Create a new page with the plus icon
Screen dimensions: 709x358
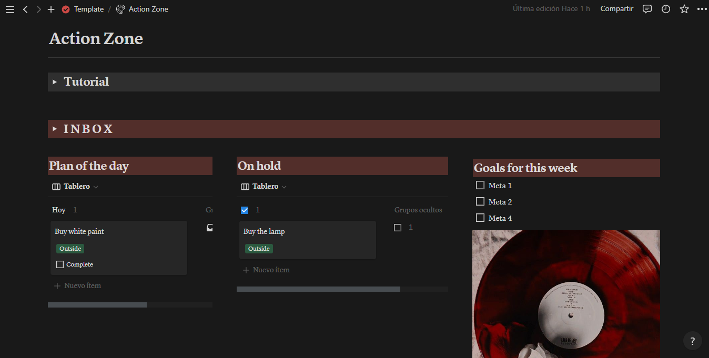[50, 9]
